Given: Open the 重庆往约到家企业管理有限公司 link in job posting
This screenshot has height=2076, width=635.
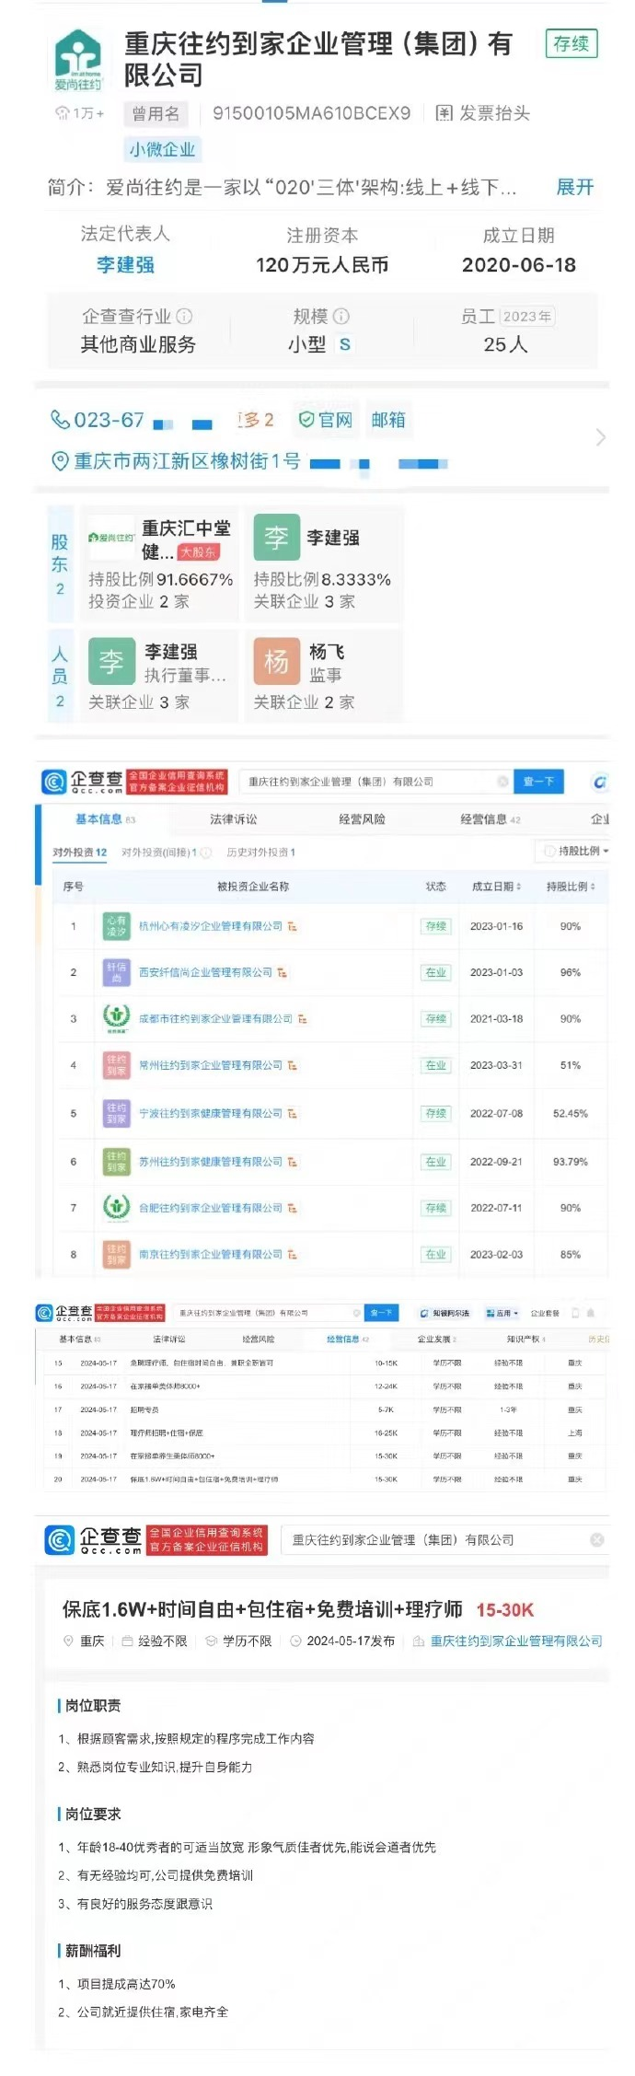Looking at the screenshot, I should 516,1641.
